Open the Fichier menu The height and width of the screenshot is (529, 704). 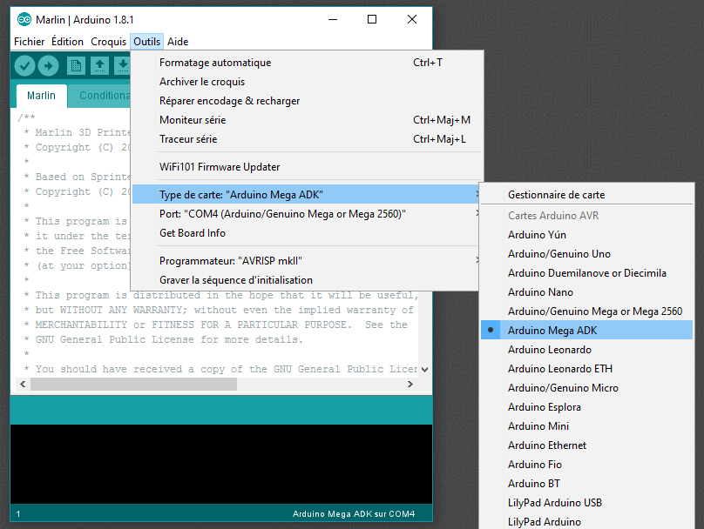pos(30,42)
